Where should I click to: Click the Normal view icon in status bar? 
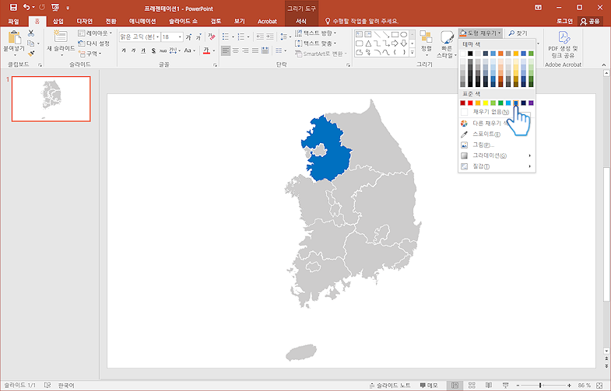point(455,385)
